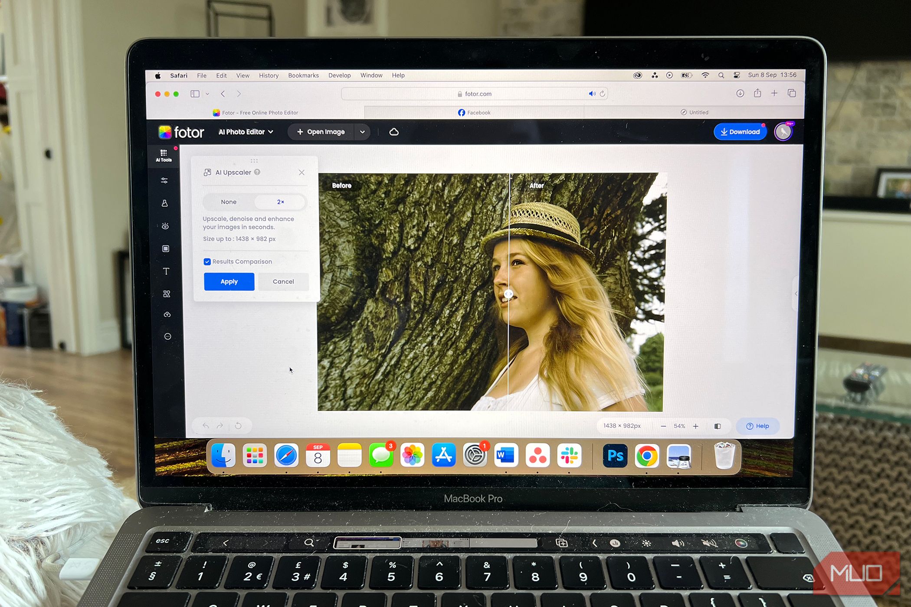Click the AI Upscaler help question mark

pyautogui.click(x=257, y=172)
